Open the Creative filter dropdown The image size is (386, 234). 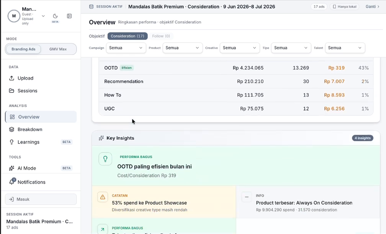pyautogui.click(x=240, y=48)
